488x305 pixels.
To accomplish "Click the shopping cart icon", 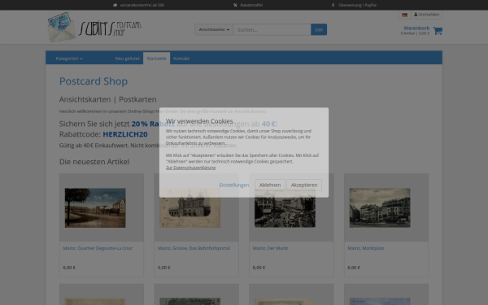I will coord(438,31).
